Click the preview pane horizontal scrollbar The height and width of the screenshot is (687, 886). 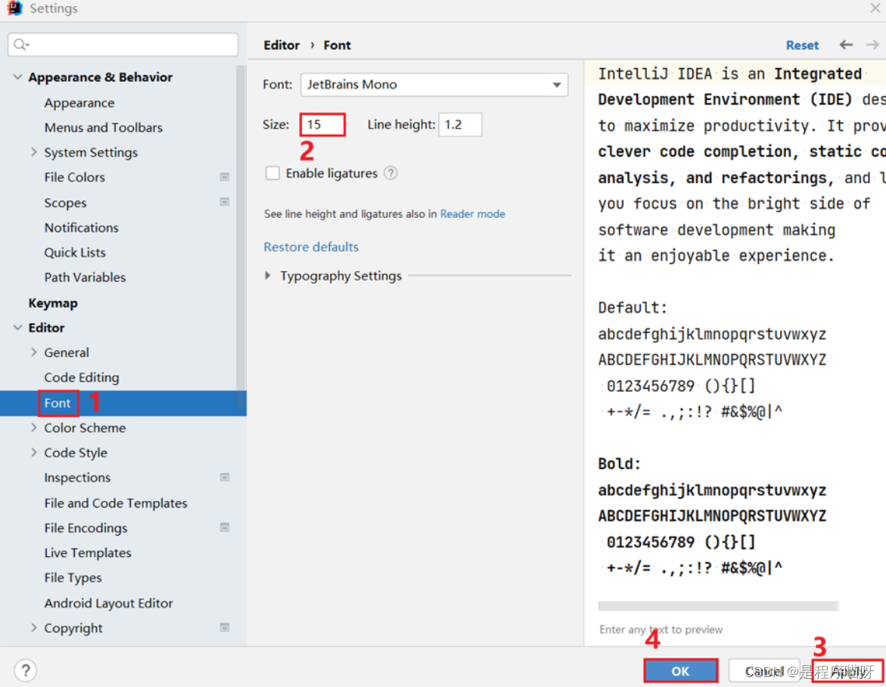tap(717, 605)
